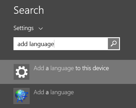Open the gear icon settings result
Viewport: 136px width, 108px height.
pos(22,72)
